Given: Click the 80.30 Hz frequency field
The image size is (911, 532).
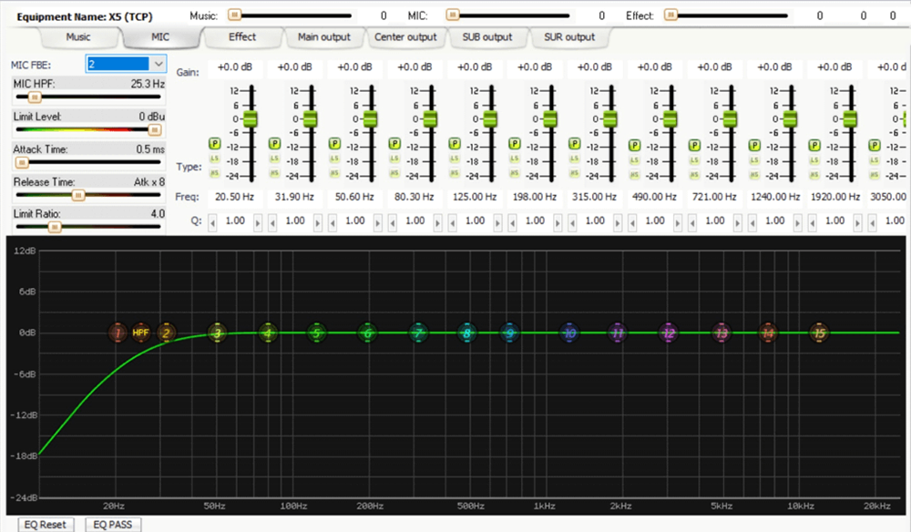Looking at the screenshot, I should pos(415,197).
